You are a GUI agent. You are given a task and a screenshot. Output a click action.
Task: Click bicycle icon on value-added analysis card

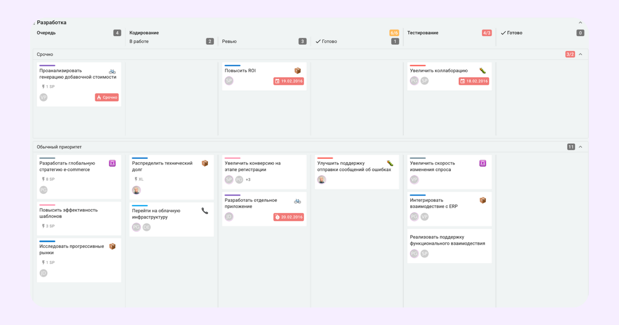tap(112, 71)
